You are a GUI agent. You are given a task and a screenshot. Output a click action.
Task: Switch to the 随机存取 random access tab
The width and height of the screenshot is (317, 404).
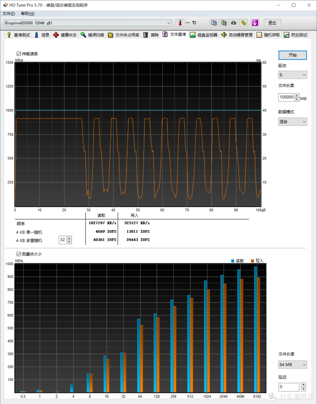click(x=268, y=35)
